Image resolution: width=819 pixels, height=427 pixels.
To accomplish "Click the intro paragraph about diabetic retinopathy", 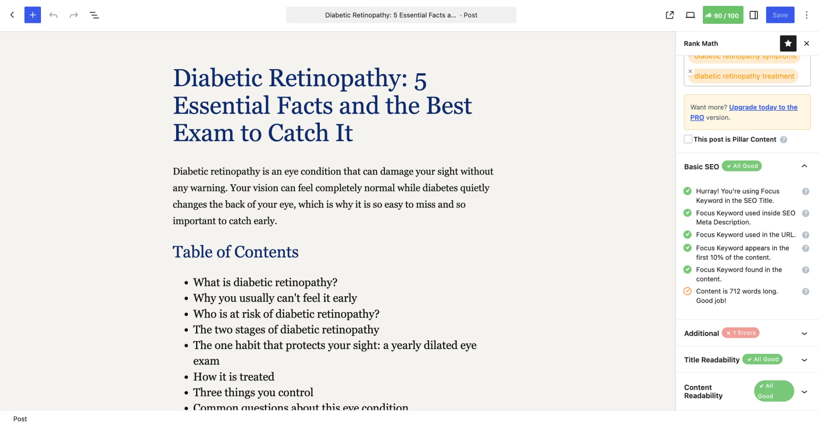I will point(333,196).
